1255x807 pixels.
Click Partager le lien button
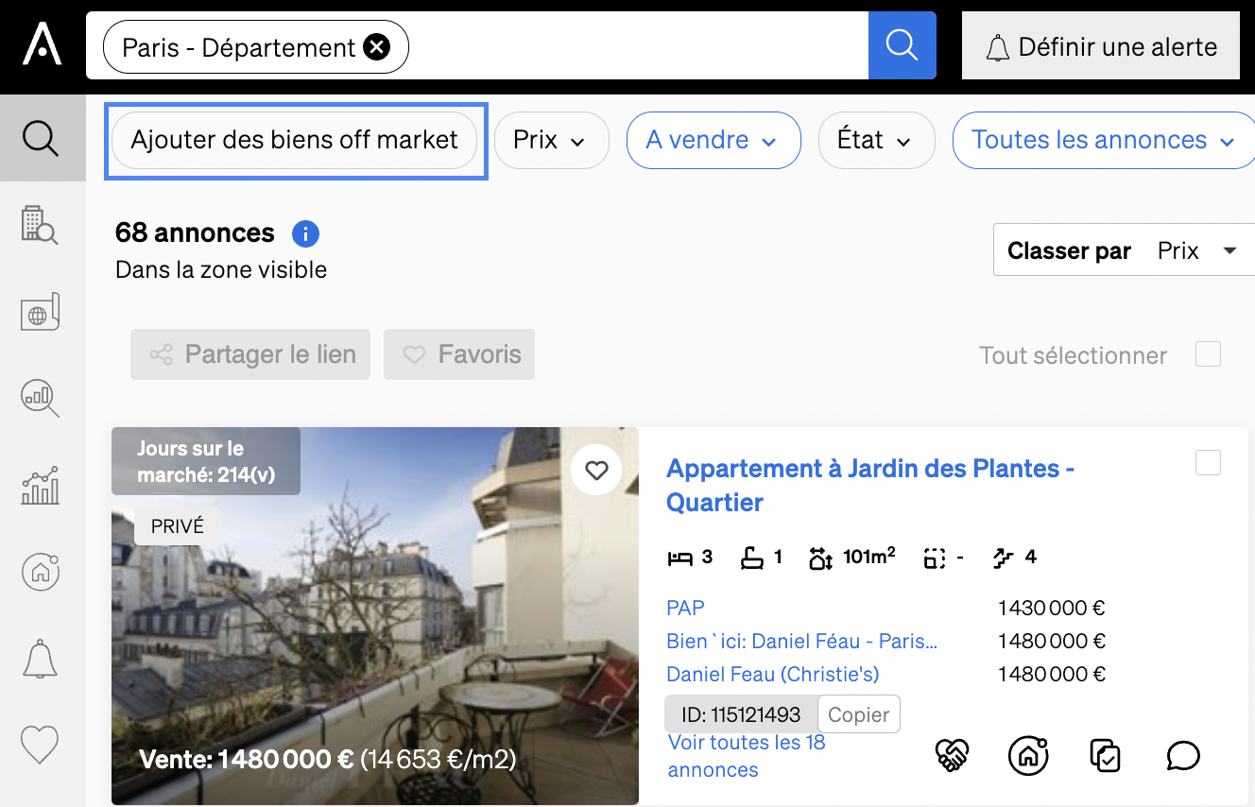click(250, 354)
